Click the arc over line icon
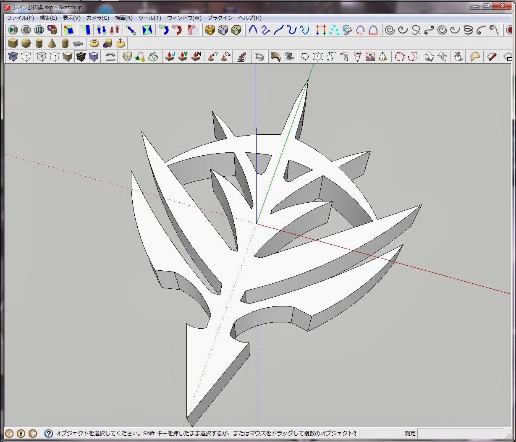The width and height of the screenshot is (516, 442). click(x=110, y=57)
